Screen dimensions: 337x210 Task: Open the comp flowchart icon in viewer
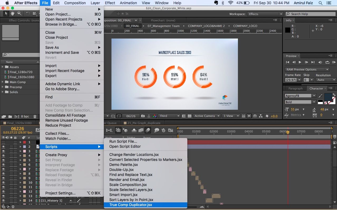261,116
